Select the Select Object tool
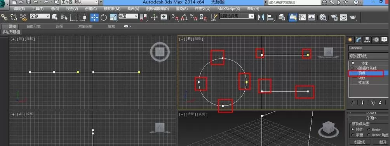The height and width of the screenshot is (146, 390). click(55, 17)
